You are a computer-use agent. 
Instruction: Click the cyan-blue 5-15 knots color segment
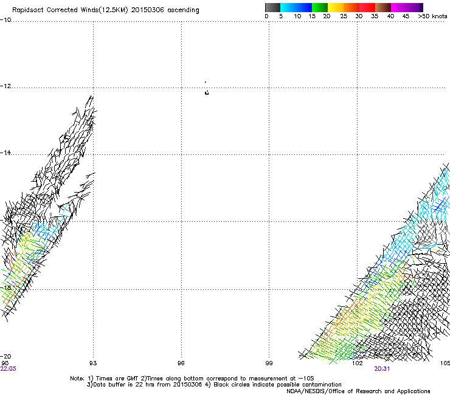tap(296, 7)
